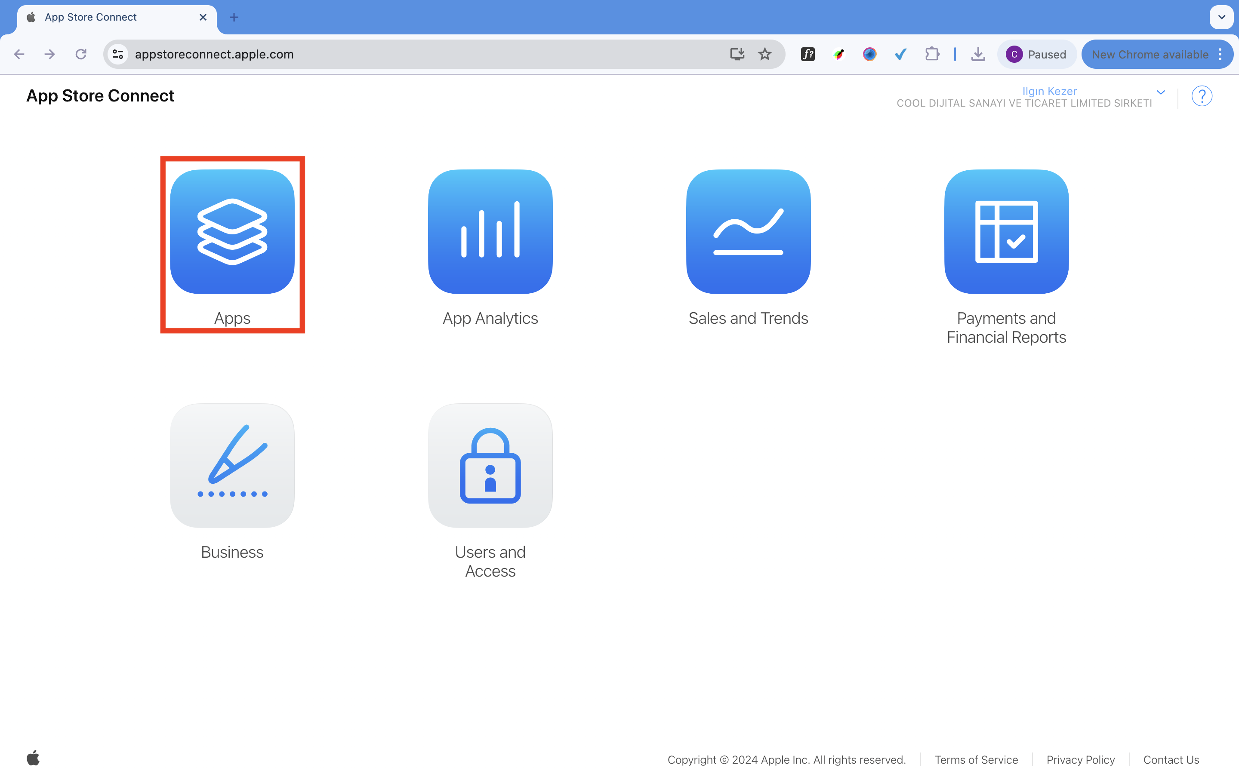The height and width of the screenshot is (774, 1239).
Task: Reload the page
Action: click(x=81, y=54)
